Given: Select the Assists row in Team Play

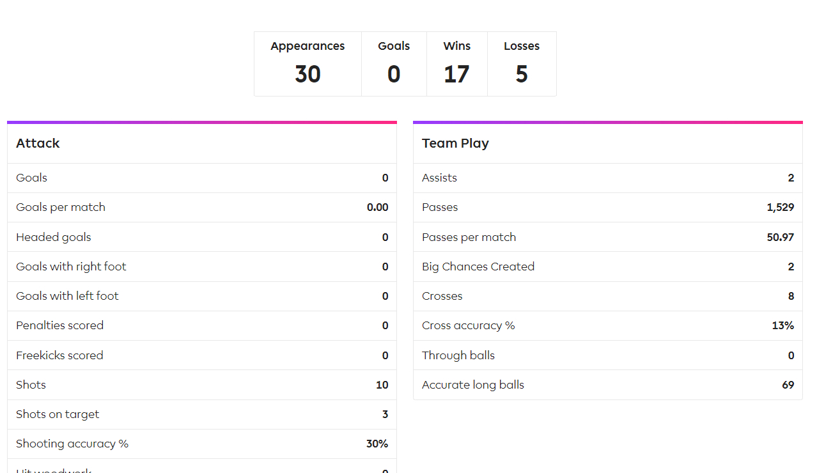Looking at the screenshot, I should coord(608,178).
